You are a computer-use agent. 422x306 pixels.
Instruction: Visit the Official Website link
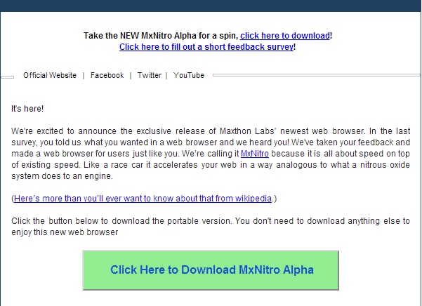click(50, 75)
